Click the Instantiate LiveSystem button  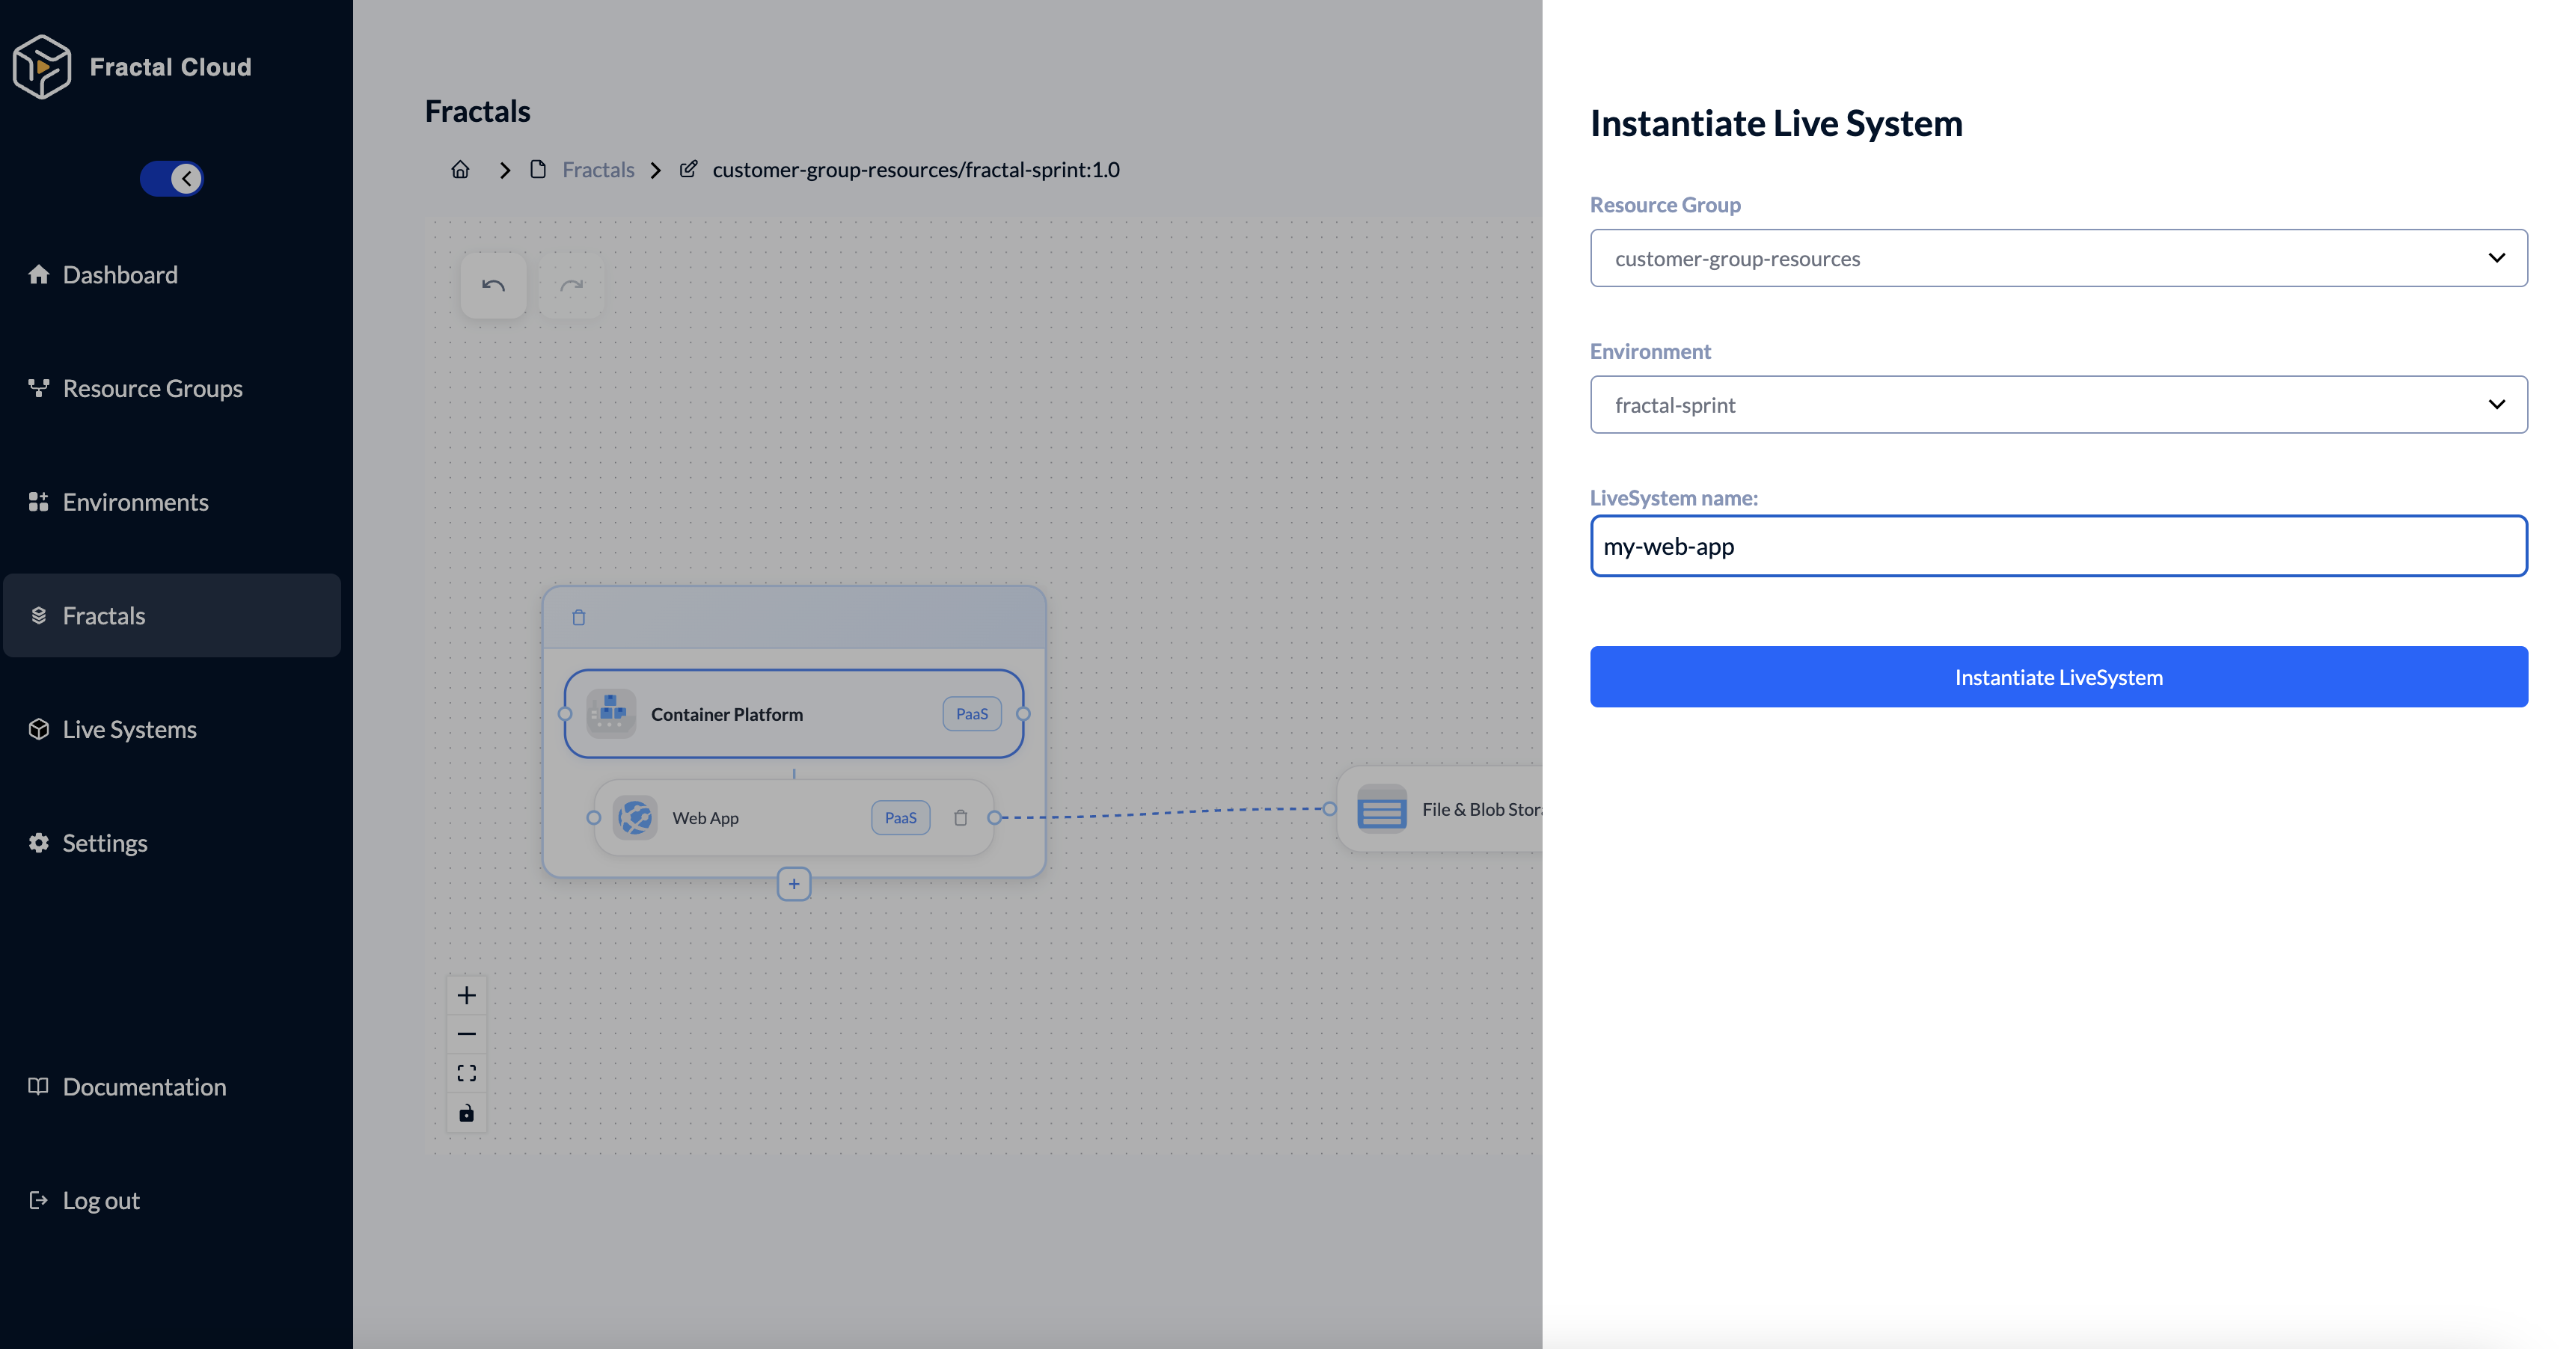pyautogui.click(x=2058, y=677)
